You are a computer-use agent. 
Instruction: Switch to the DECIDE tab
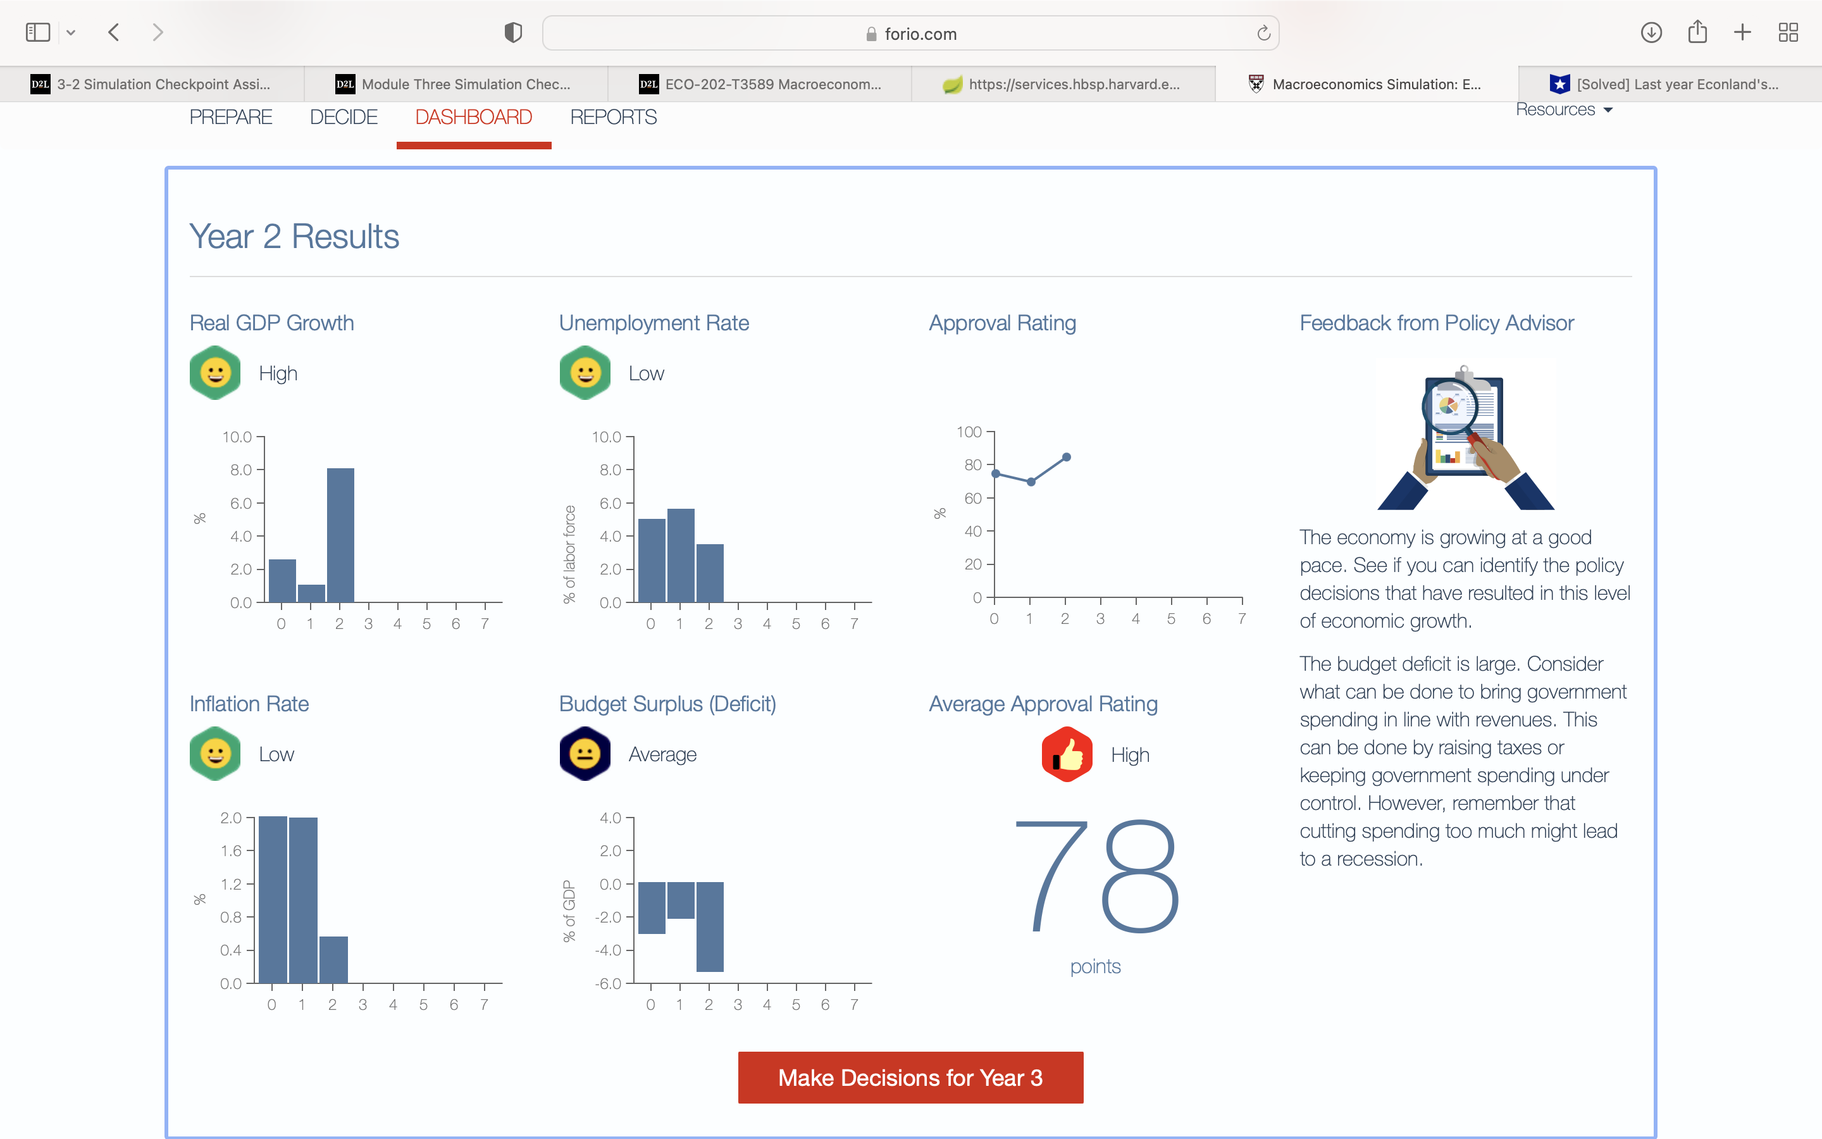344,118
